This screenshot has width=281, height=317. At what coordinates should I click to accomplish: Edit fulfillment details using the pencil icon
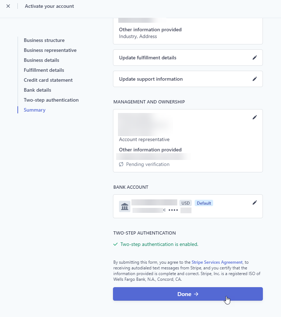point(255,57)
